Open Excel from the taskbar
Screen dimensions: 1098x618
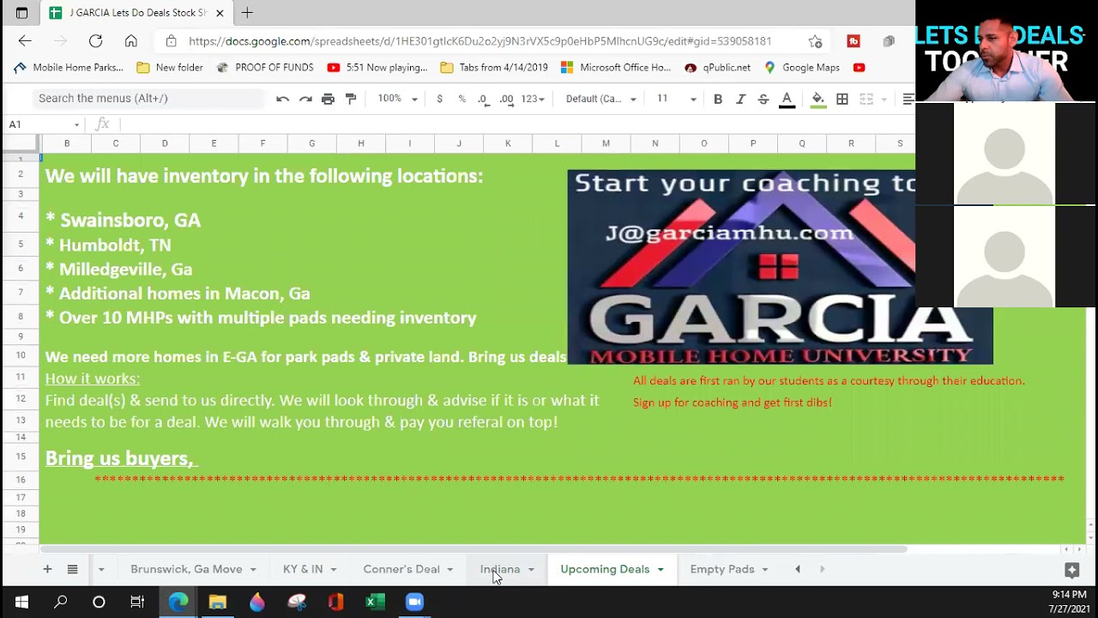point(375,602)
